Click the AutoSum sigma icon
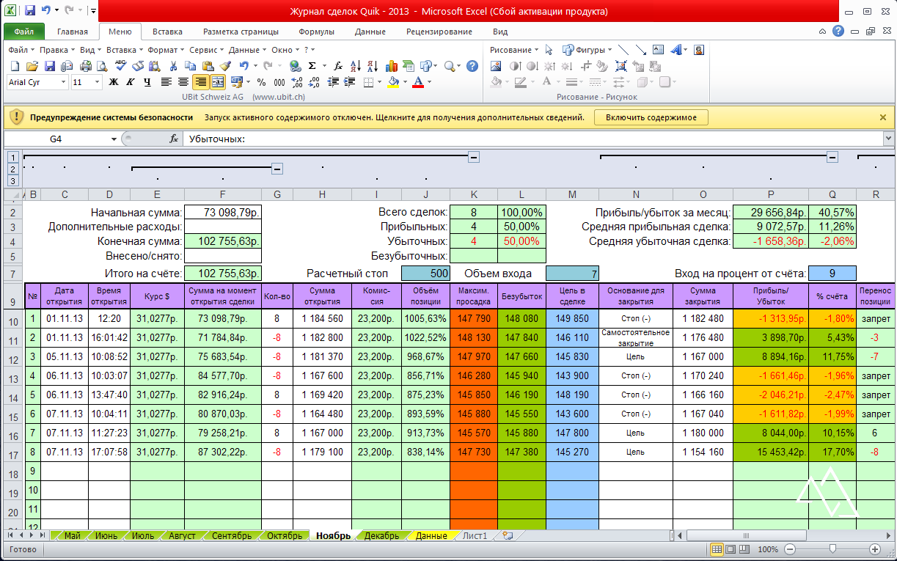 [x=312, y=66]
